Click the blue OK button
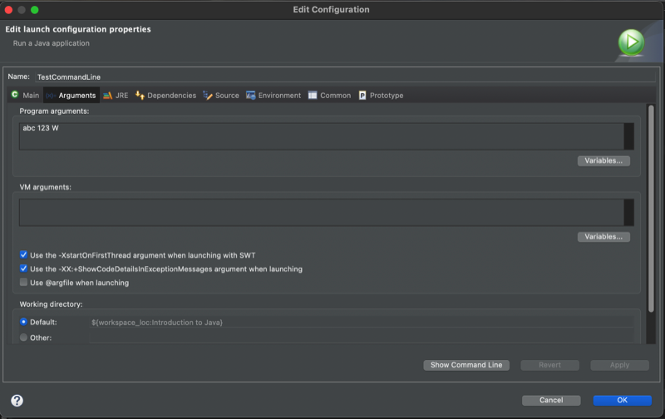The image size is (665, 419). [x=622, y=400]
